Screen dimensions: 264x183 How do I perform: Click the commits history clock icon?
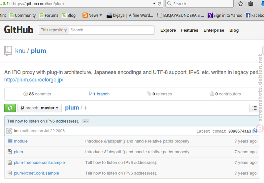tap(25, 94)
